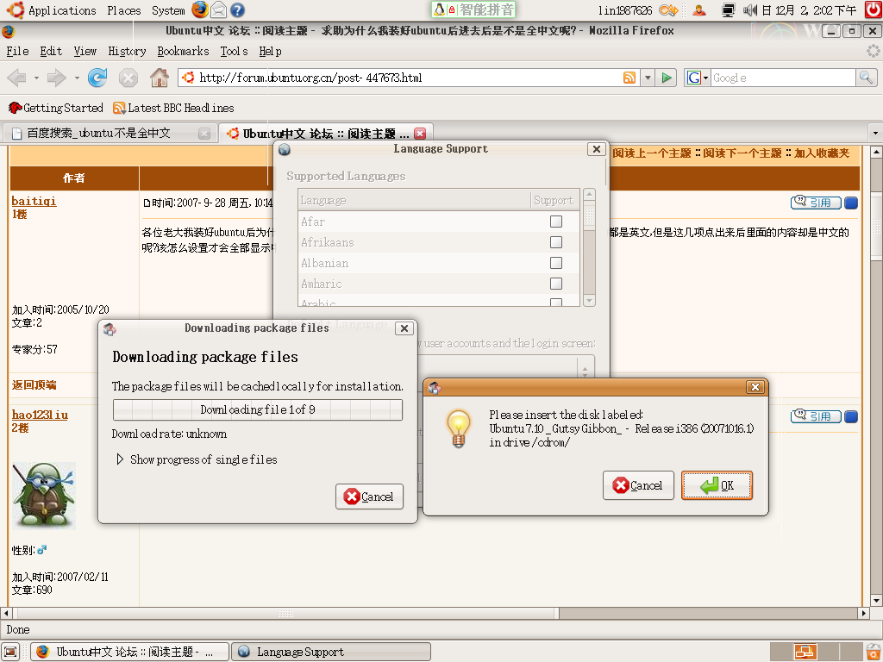Tick the Afar language support checkbox

(556, 222)
